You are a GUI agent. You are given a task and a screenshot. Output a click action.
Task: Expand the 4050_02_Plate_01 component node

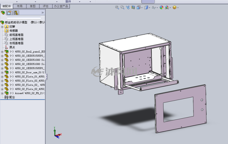pyautogui.click(x=2, y=77)
